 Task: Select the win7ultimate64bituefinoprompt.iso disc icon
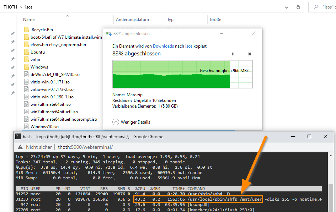tap(26, 119)
